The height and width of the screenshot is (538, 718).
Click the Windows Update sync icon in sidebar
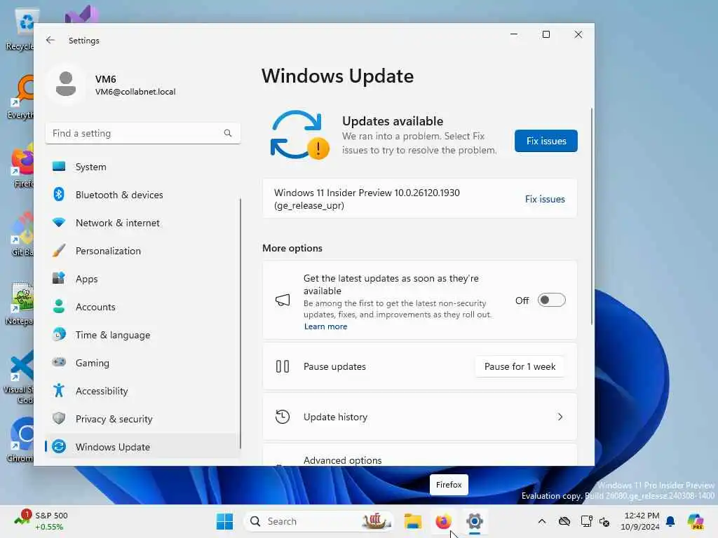[x=59, y=446]
